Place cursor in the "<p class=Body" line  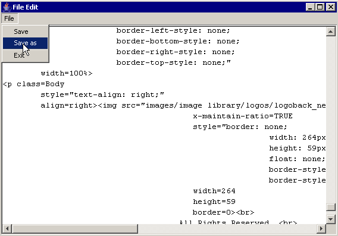click(x=34, y=84)
